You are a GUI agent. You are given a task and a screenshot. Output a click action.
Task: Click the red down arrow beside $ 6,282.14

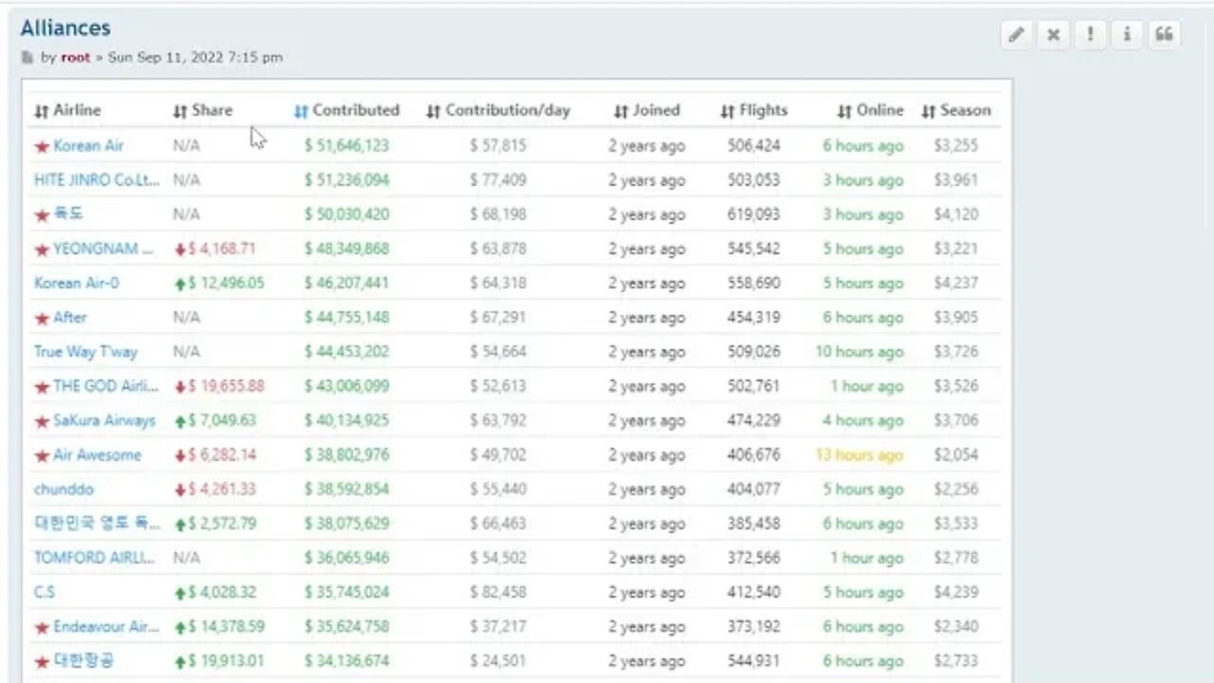pyautogui.click(x=179, y=455)
